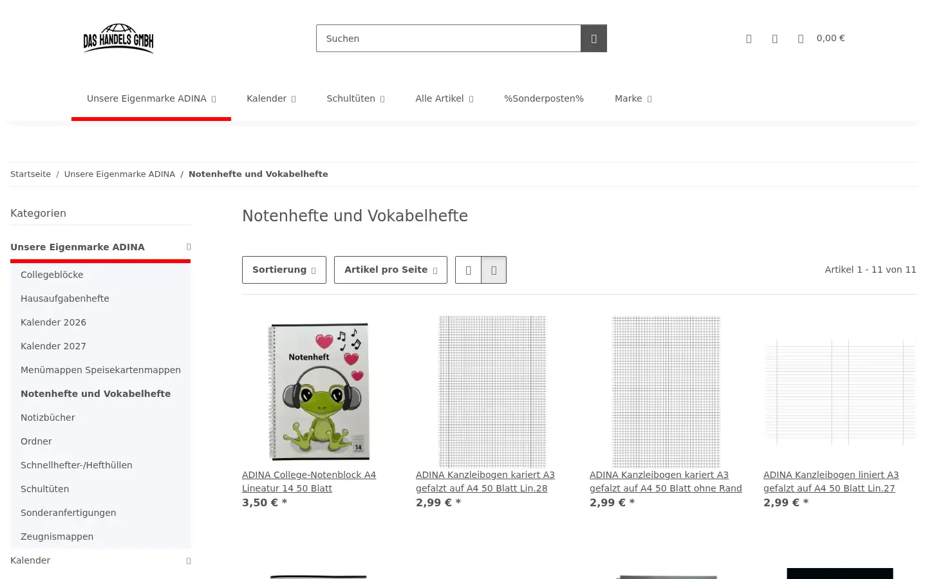Click the 3,50 € price text

tap(265, 503)
